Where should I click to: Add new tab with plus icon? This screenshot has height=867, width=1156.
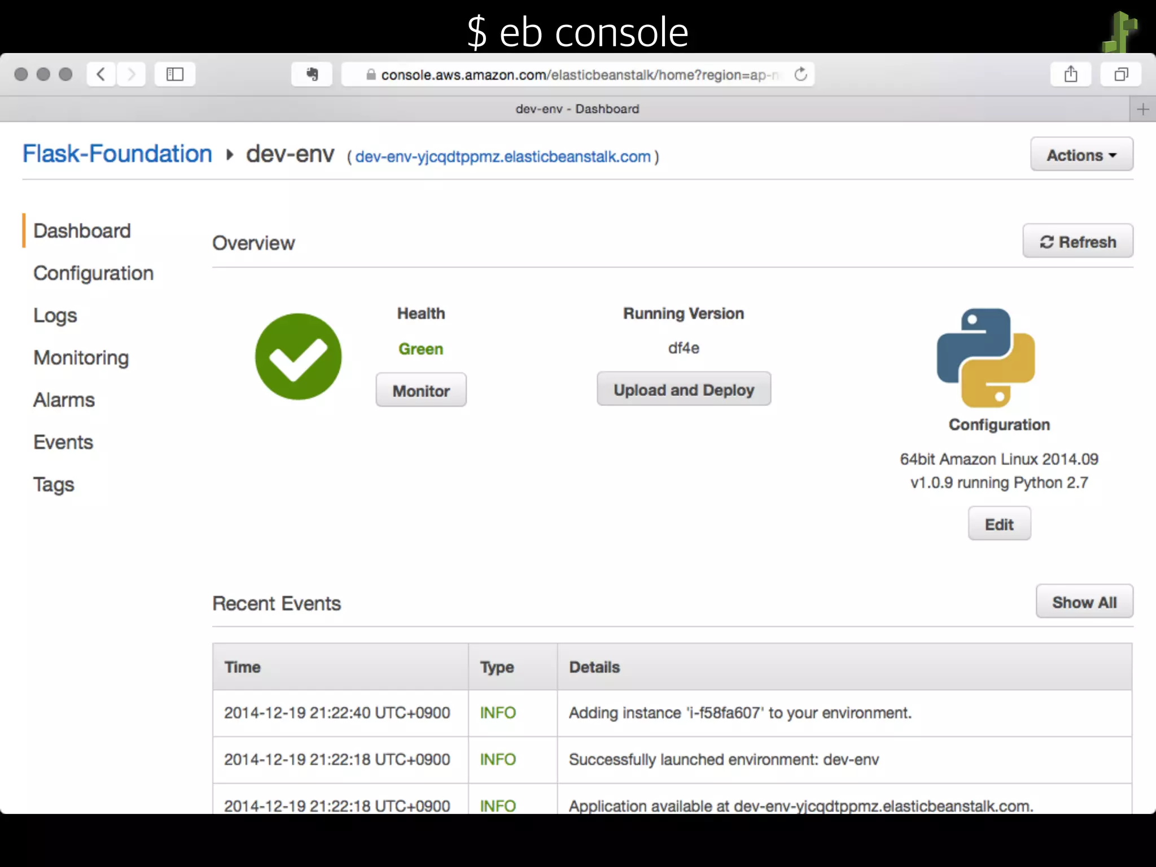[1143, 109]
